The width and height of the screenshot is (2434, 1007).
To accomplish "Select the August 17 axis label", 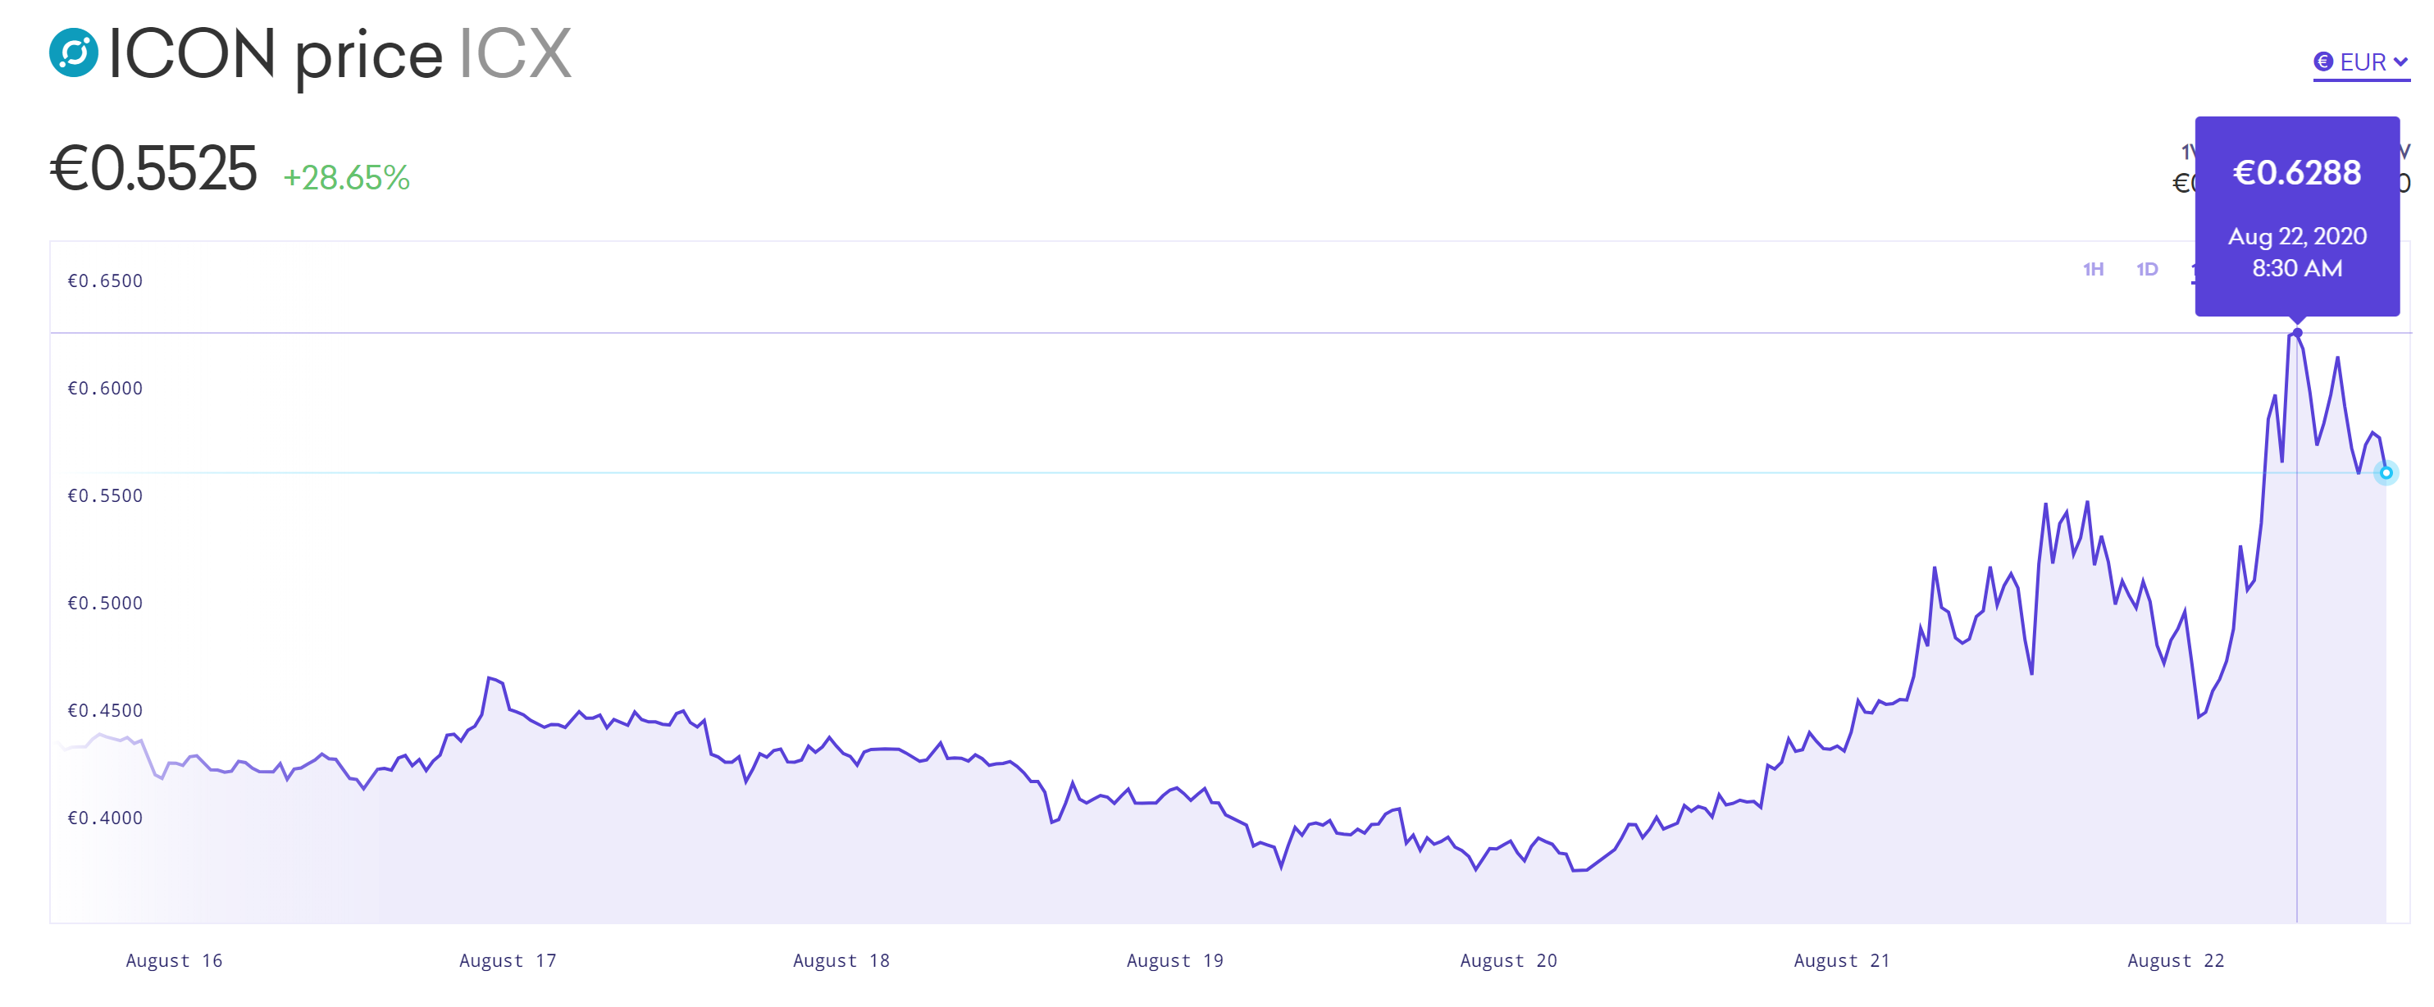I will tap(508, 959).
